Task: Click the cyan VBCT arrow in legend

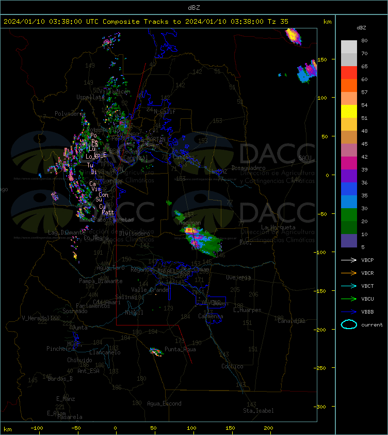Action: click(349, 286)
